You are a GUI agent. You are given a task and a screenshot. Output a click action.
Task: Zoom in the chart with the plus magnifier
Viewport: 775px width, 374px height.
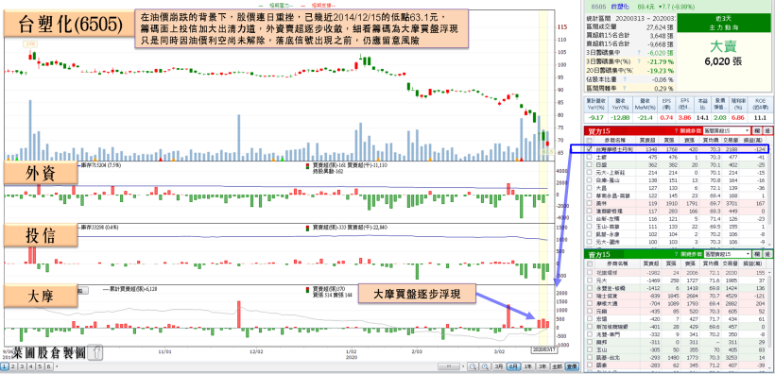click(485, 366)
